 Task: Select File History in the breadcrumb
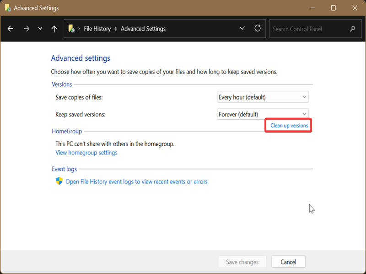[x=97, y=29]
